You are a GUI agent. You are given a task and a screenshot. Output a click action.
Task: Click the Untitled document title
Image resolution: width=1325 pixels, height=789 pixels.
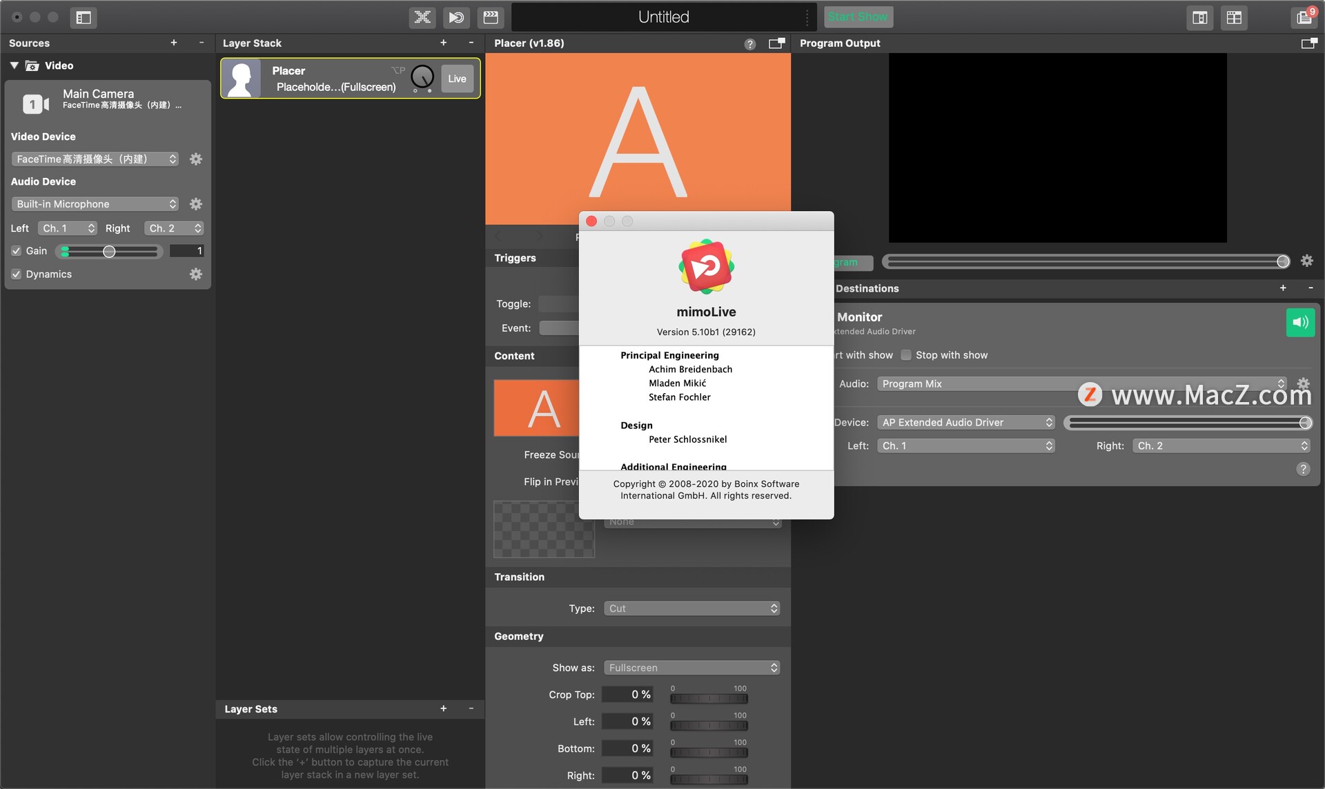(x=663, y=17)
